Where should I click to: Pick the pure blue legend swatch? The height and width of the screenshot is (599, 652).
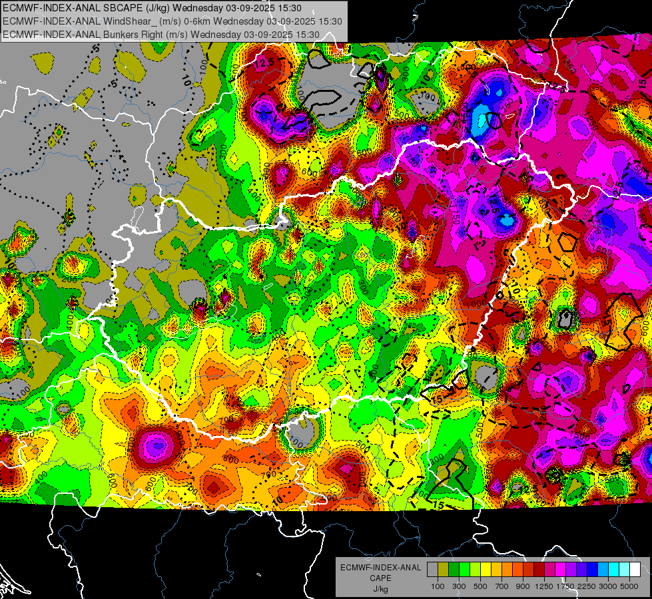(x=593, y=570)
